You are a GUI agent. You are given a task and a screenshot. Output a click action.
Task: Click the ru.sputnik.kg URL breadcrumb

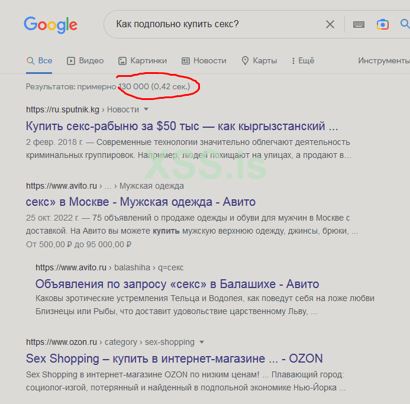pos(82,109)
